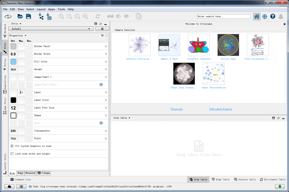Open the NDEx globe icon
The height and width of the screenshot is (192, 289).
(265, 17)
